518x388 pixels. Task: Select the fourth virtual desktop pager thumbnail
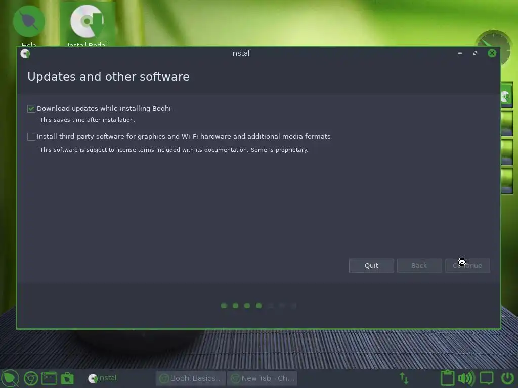click(507, 181)
